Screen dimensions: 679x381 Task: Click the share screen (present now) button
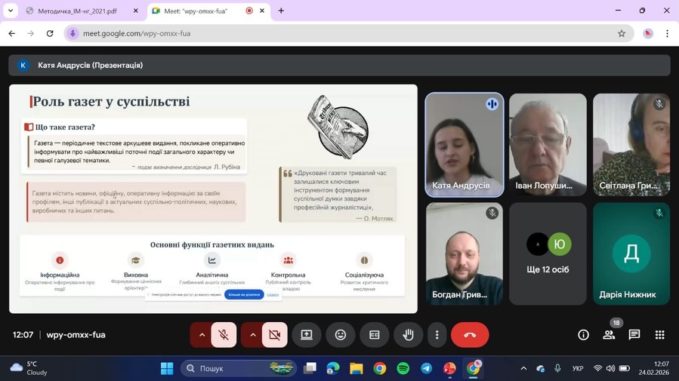coord(307,335)
